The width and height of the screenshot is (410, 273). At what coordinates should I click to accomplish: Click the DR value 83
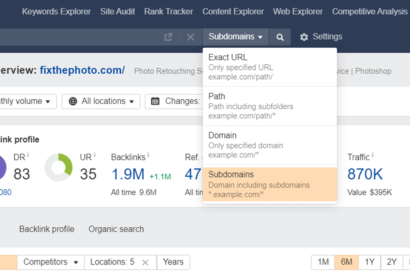point(22,174)
